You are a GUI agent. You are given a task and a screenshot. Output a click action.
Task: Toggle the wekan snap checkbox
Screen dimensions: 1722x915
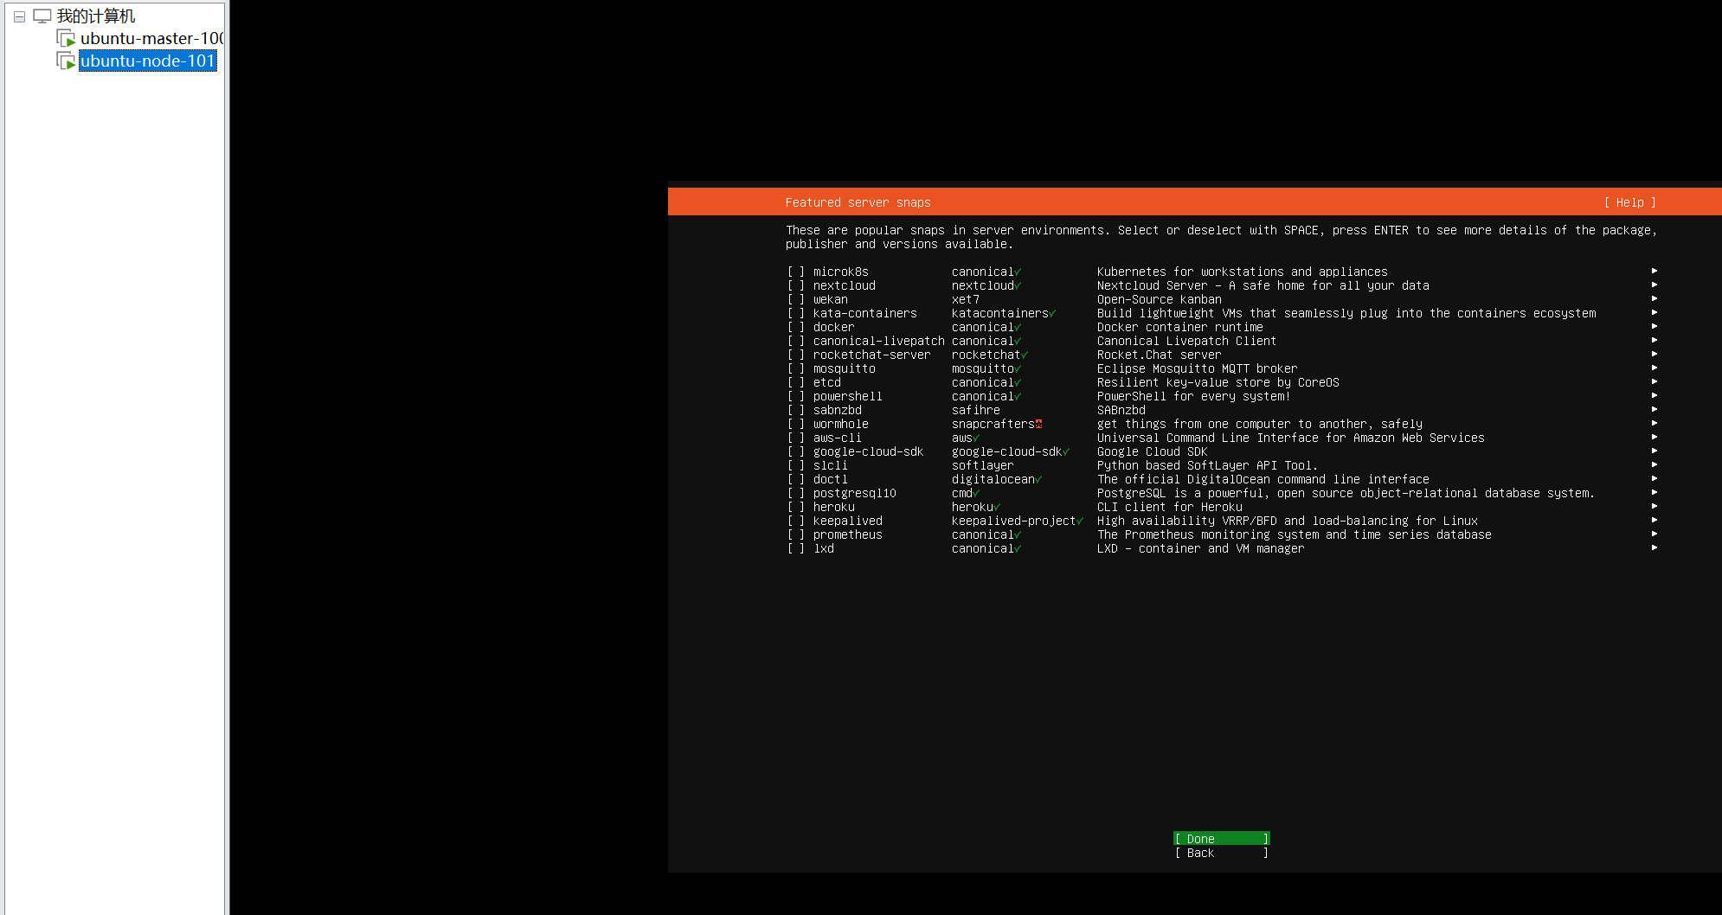point(796,299)
